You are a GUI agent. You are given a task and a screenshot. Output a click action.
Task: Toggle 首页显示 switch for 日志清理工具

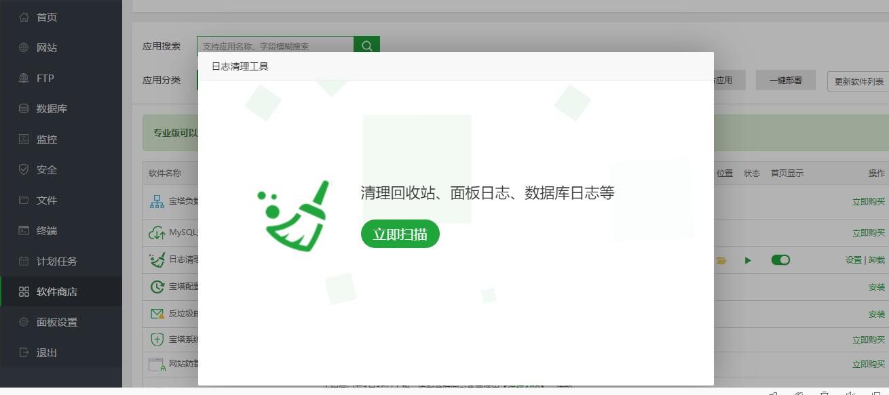(x=780, y=259)
